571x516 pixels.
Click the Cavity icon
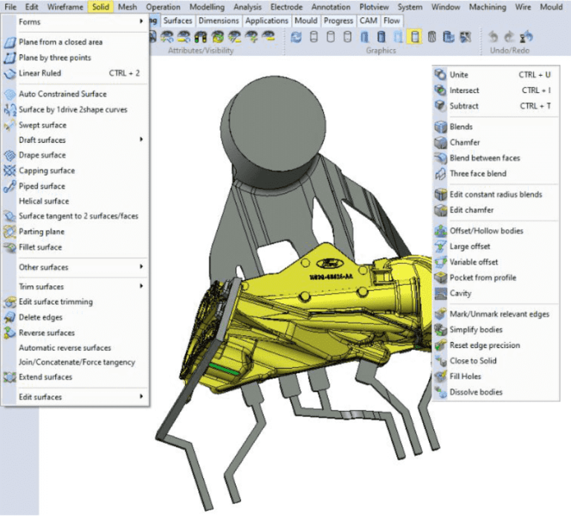440,294
